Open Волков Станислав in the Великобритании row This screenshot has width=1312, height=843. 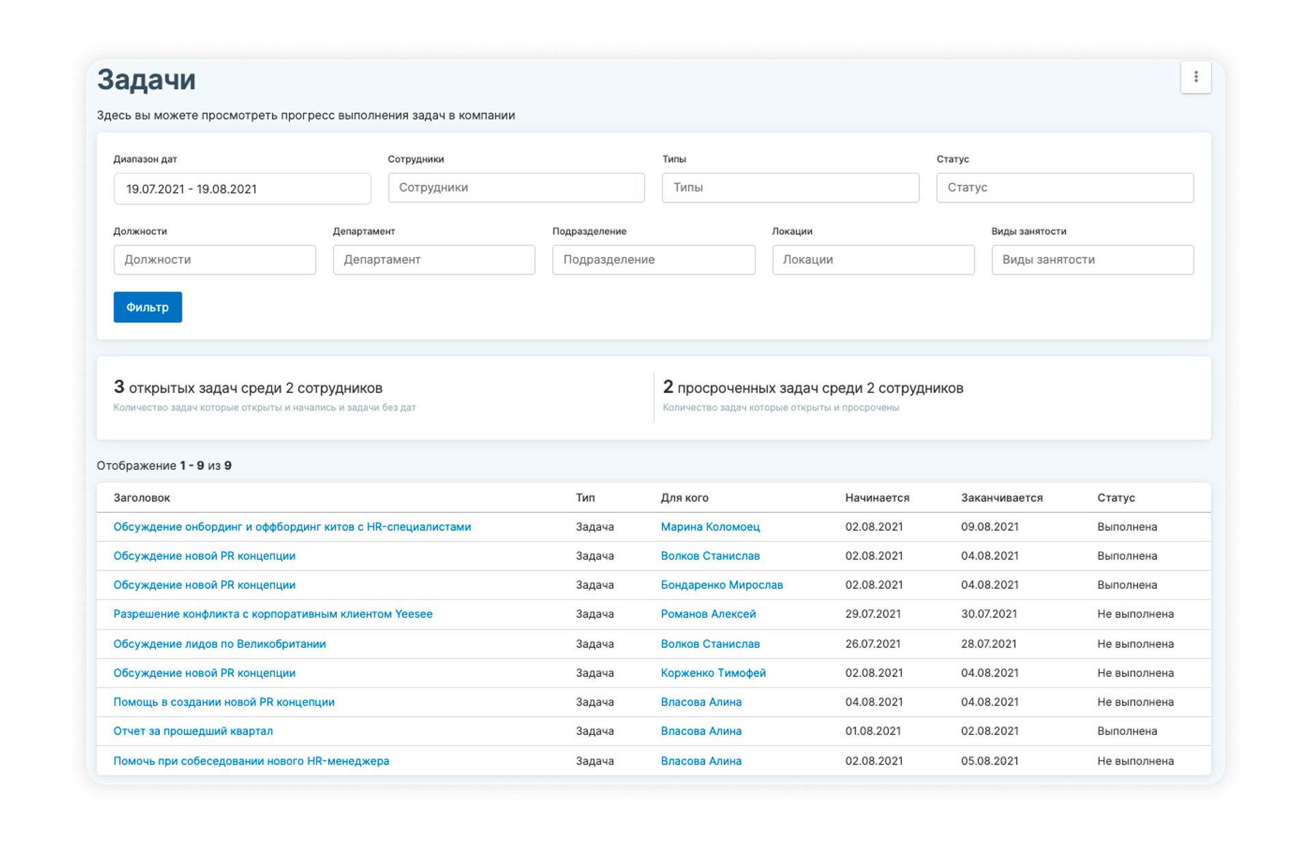pos(710,644)
